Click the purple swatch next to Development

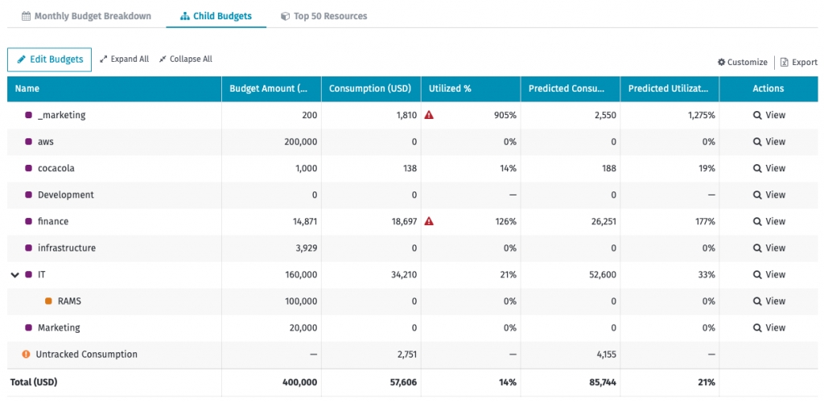point(28,195)
